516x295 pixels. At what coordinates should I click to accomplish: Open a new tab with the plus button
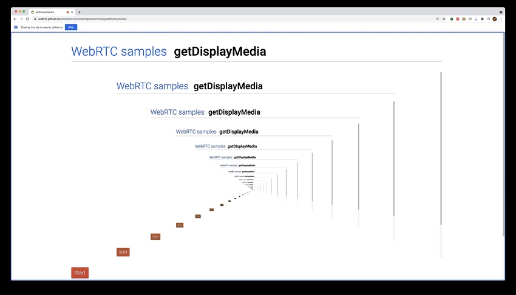point(80,12)
